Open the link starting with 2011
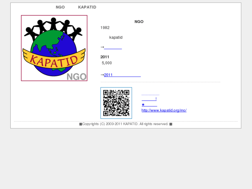 pyautogui.click(x=122, y=75)
